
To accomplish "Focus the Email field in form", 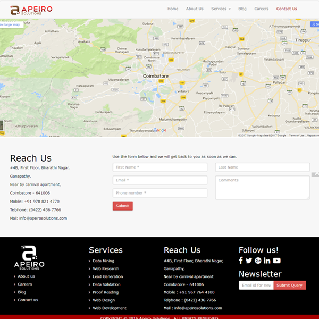I will (160, 180).
